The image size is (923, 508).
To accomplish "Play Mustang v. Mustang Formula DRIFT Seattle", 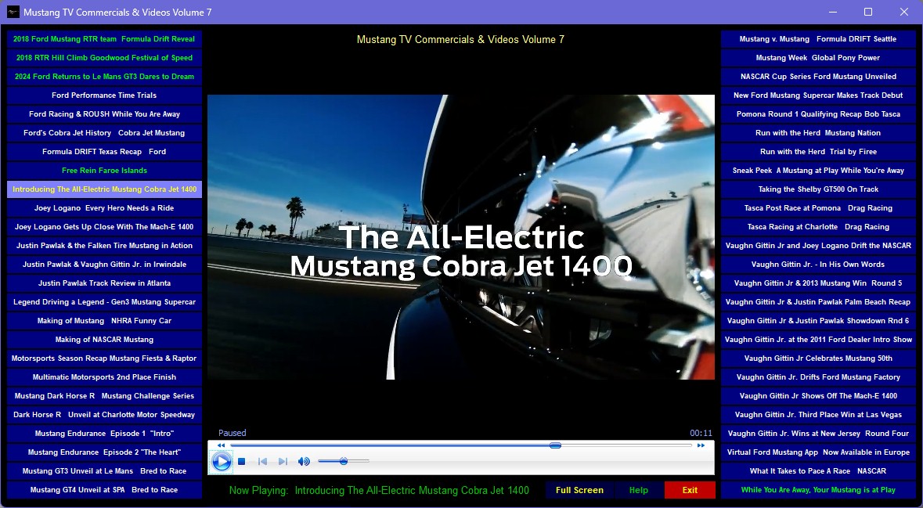I will tap(818, 39).
